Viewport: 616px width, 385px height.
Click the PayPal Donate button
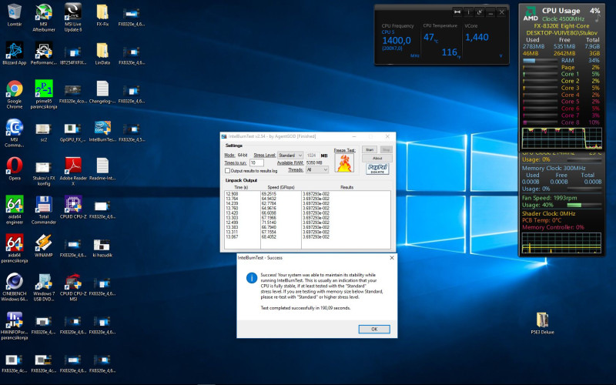(x=377, y=169)
